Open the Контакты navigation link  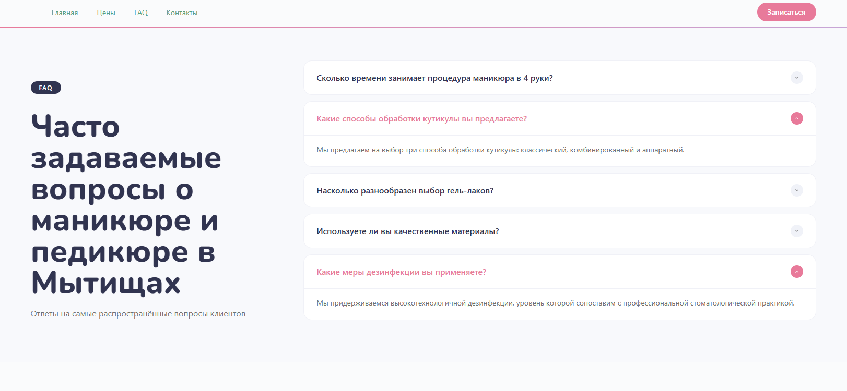182,13
